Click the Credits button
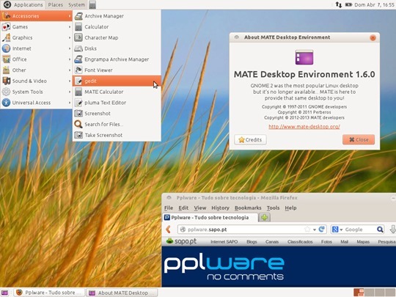Image resolution: width=396 pixels, height=297 pixels. 250,139
